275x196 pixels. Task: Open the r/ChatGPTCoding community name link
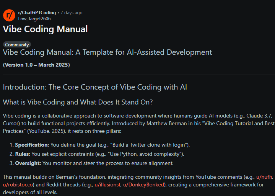pos(37,13)
